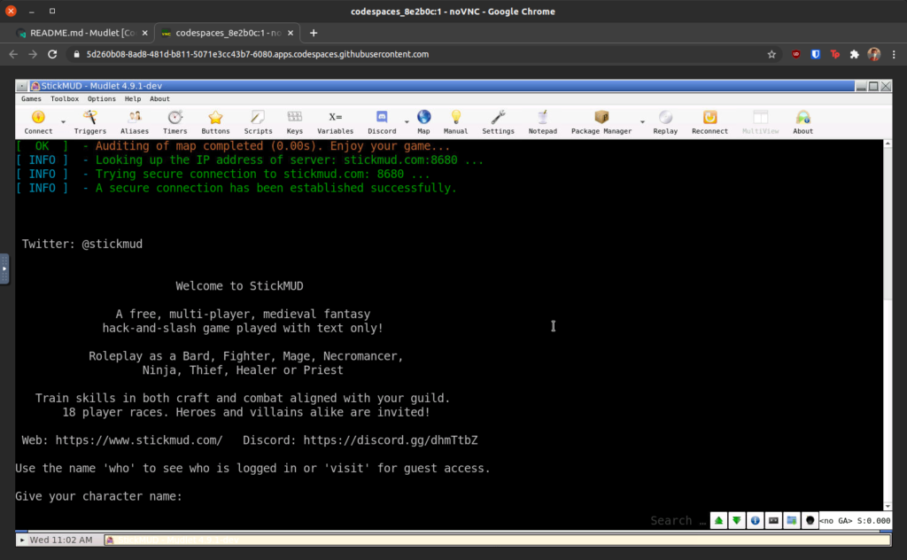
Task: Toggle replay recording cassette icon
Action: coord(773,521)
